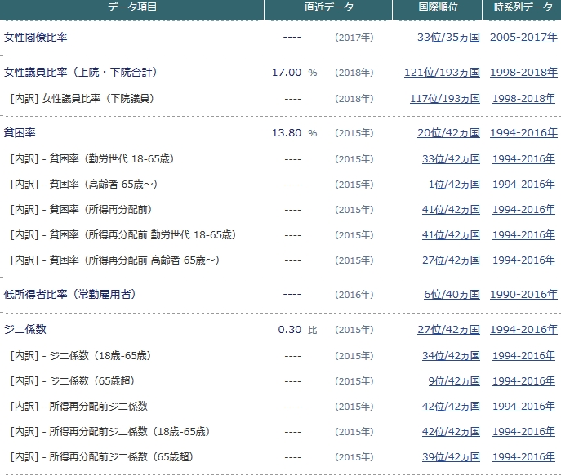Viewport: 561px width, 476px height.
Task: Open 1994-2016年 time series for main 貧困率 row
Action: pyautogui.click(x=523, y=133)
